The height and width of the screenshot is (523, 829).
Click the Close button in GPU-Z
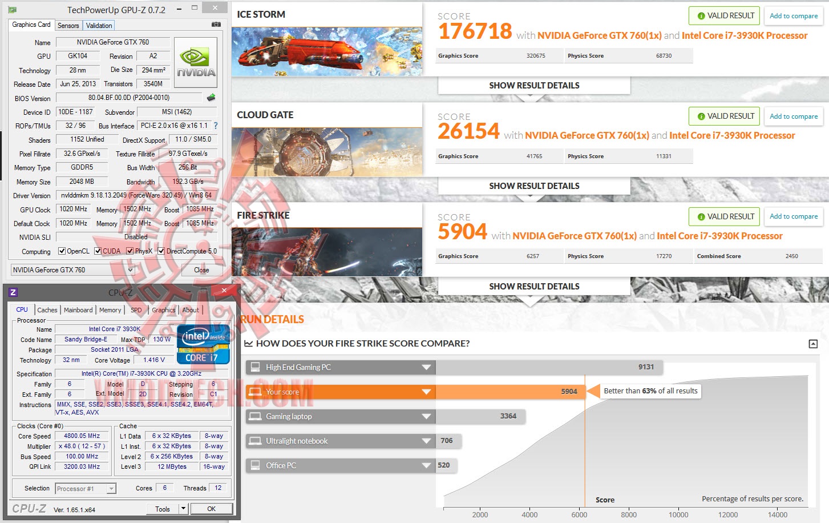[201, 270]
